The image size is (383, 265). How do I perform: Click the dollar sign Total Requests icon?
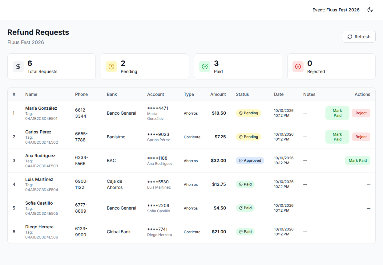pos(18,67)
